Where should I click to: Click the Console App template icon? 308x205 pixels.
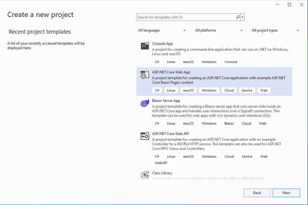145,45
